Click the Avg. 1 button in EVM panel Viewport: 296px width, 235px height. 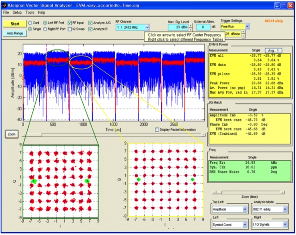point(273,51)
